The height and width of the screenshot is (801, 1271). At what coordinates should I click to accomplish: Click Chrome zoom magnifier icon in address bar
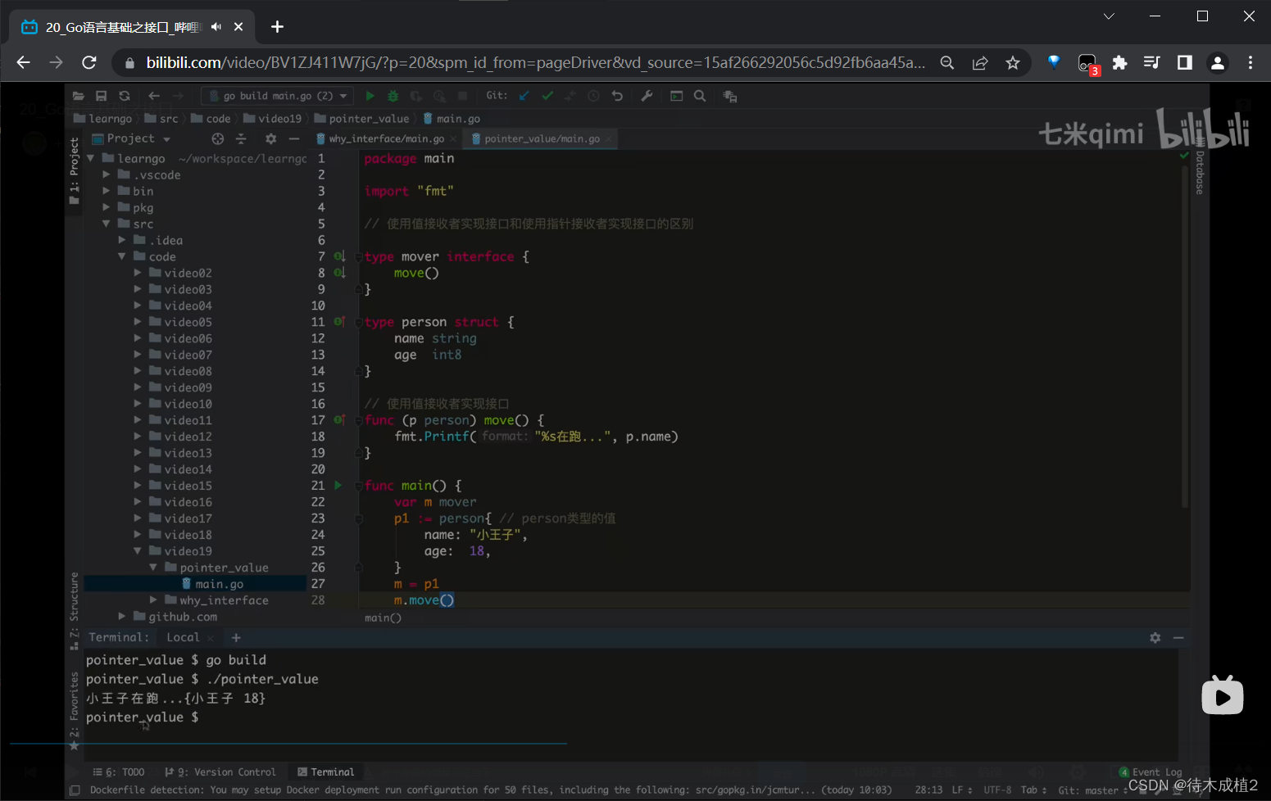click(x=946, y=62)
